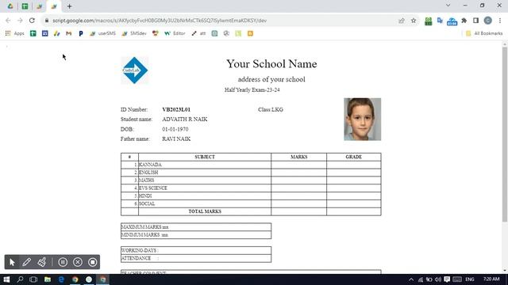Viewport: 508px width, 285px height.
Task: Switch to the Google Sheets tab
Action: 25,6
